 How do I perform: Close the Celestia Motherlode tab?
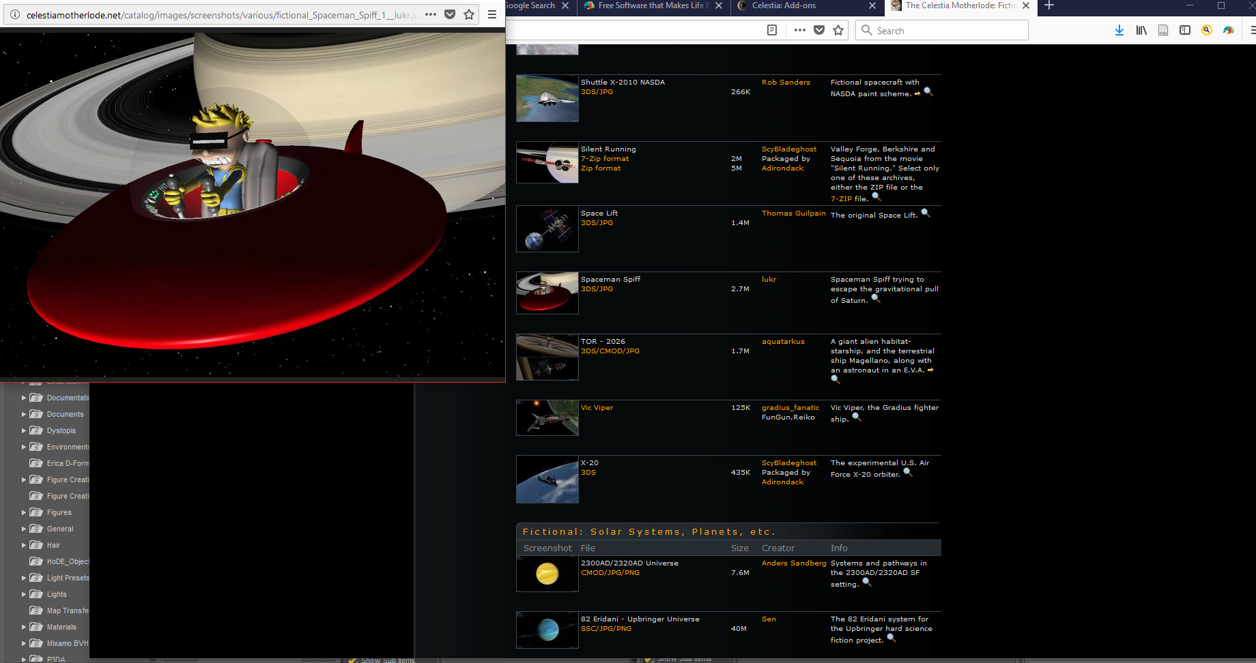click(1026, 5)
